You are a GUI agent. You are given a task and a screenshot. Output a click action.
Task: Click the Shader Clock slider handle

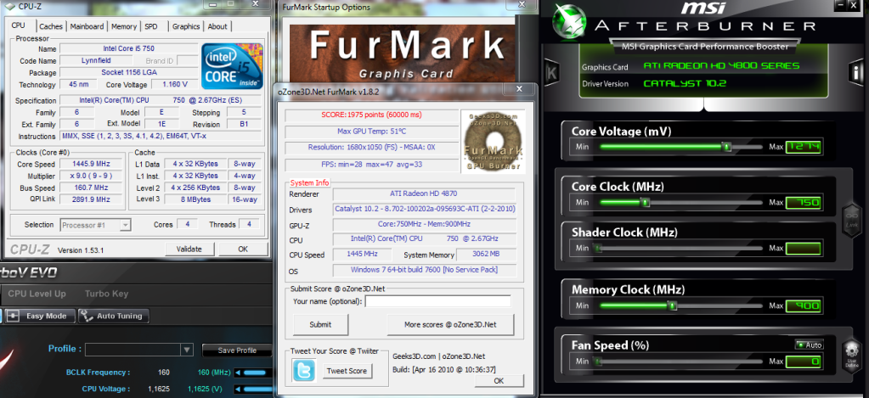tap(598, 249)
